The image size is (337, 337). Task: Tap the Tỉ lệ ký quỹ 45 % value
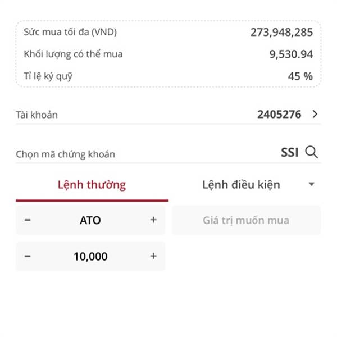[x=300, y=76]
